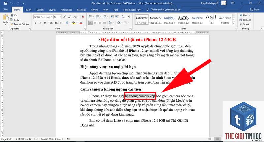The height and width of the screenshot is (142, 264).
Task: Open the Font dialog launcher
Action: pos(85,29)
